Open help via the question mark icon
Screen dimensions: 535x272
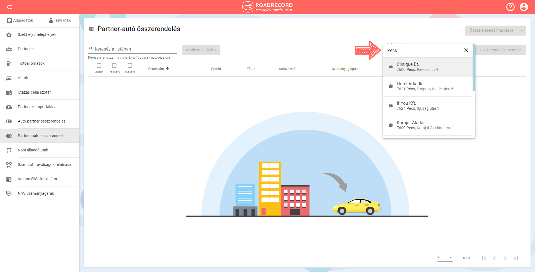click(510, 7)
